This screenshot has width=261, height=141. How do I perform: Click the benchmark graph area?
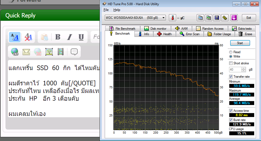tap(166, 87)
